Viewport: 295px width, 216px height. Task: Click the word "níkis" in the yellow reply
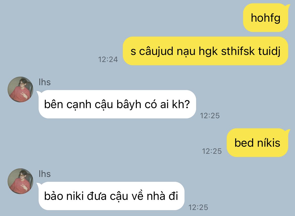pos(269,143)
